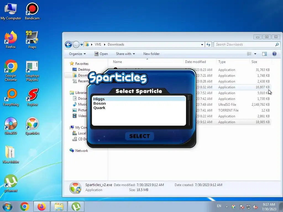Open Action Center flag tray icon
The image size is (283, 212).
click(x=242, y=207)
